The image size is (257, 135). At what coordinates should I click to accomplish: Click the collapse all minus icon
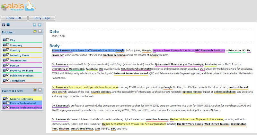click(x=8, y=25)
